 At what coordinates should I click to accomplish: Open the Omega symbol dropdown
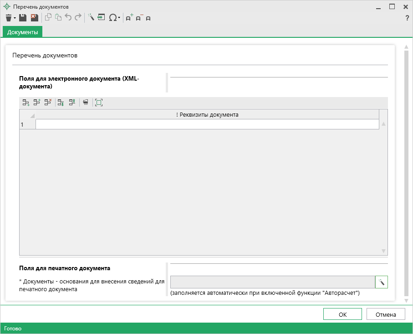click(119, 18)
